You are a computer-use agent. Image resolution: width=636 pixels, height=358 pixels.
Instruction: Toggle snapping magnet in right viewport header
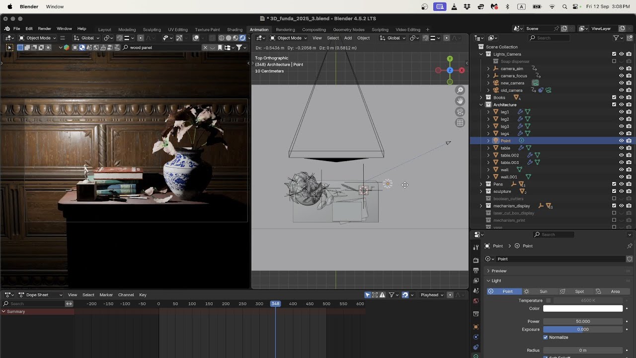point(425,38)
